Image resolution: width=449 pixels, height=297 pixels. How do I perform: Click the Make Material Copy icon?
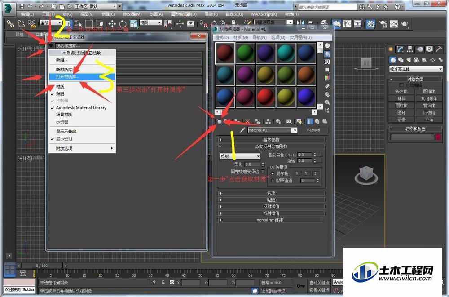[258, 122]
